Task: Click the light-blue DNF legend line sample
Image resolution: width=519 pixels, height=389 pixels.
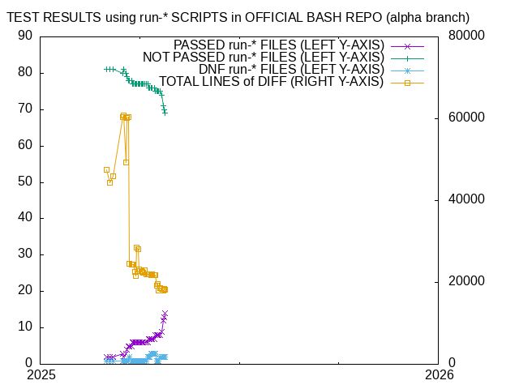Action: coord(407,71)
